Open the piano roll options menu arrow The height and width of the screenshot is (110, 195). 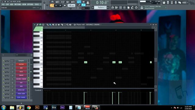[34, 25]
